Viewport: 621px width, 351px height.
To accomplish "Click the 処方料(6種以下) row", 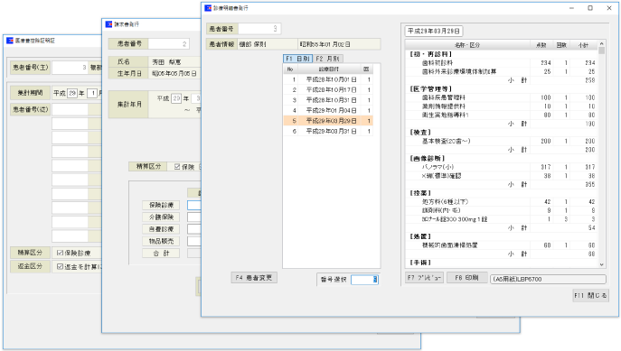I will (x=502, y=202).
